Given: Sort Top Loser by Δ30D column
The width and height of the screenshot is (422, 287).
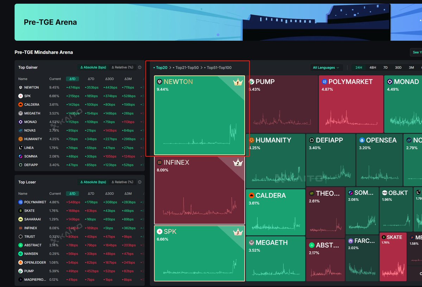Looking at the screenshot, I should [x=109, y=194].
